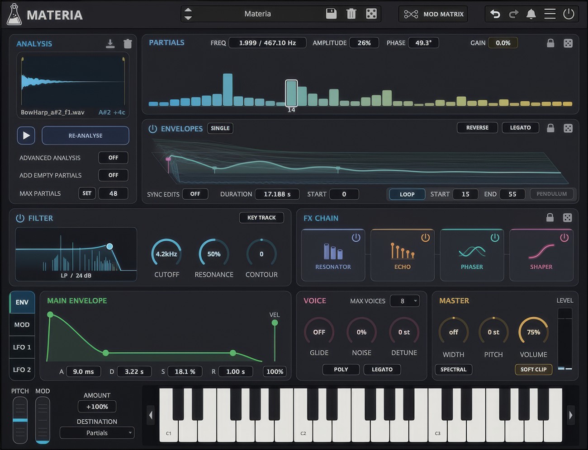Image resolution: width=588 pixels, height=450 pixels.
Task: Open the hamburger main menu
Action: (x=550, y=14)
